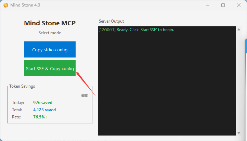Screen dimensions: 247x141
Task: Start SSE and copy config with green button
Action: (x=50, y=68)
